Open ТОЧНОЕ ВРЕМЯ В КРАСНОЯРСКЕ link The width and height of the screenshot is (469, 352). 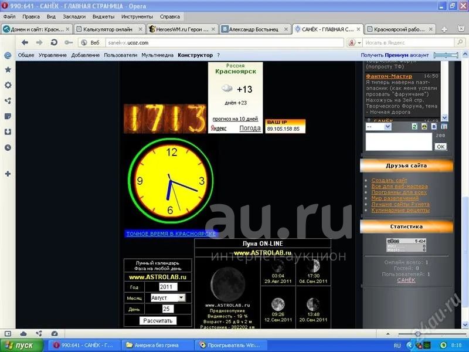pos(171,233)
